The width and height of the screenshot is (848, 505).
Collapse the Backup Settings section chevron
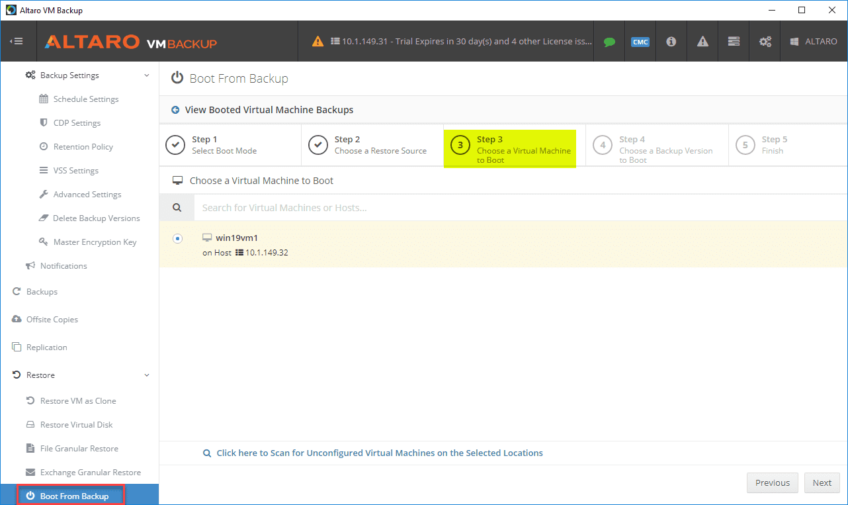[147, 75]
